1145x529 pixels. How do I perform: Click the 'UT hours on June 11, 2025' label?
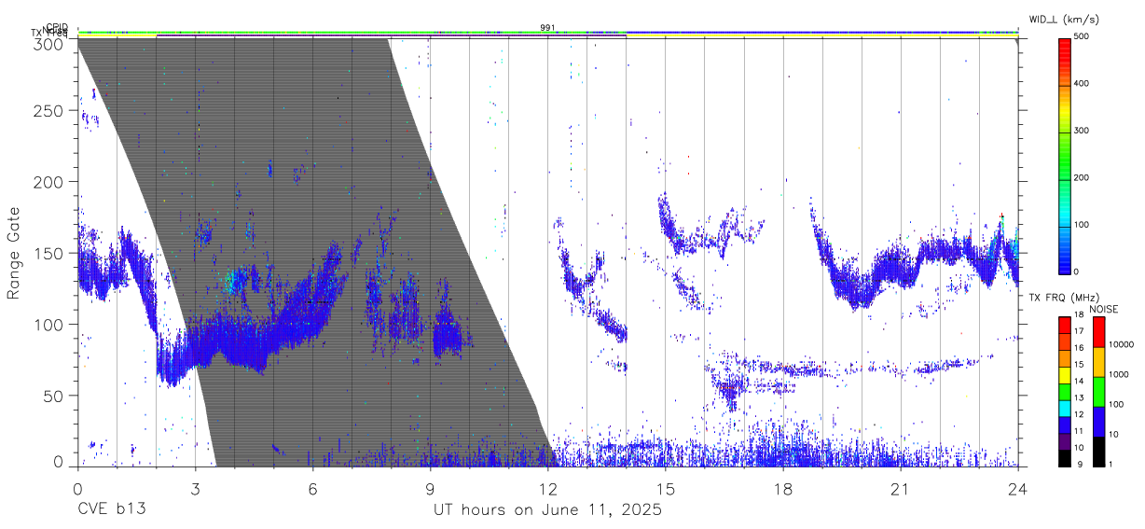(x=547, y=510)
